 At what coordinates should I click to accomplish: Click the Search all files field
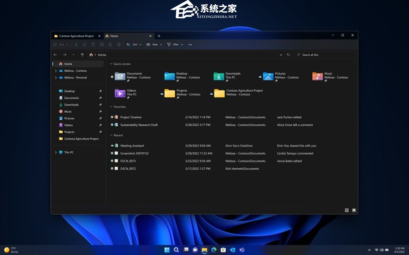click(x=326, y=55)
